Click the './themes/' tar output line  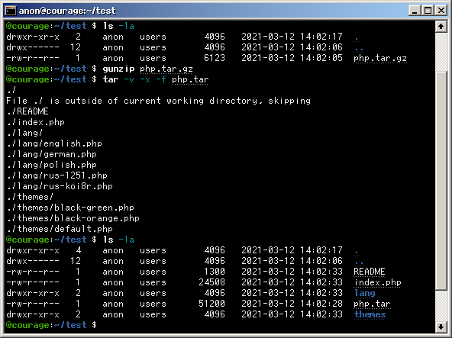[x=31, y=197]
